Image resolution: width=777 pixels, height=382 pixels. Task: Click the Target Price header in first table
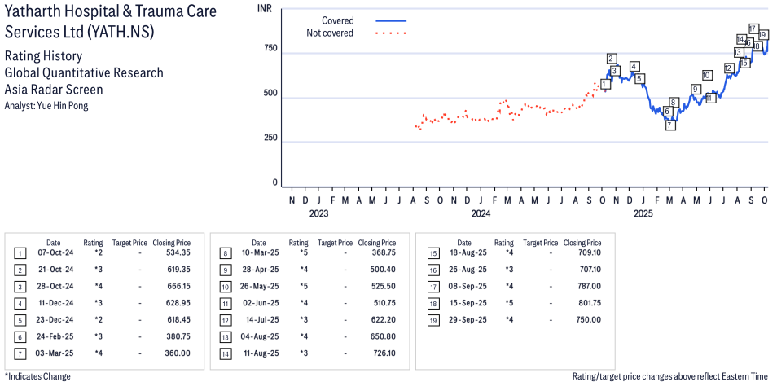tap(129, 243)
